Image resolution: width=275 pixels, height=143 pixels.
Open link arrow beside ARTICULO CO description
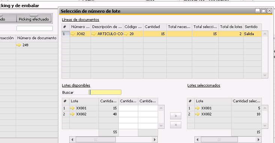point(94,34)
